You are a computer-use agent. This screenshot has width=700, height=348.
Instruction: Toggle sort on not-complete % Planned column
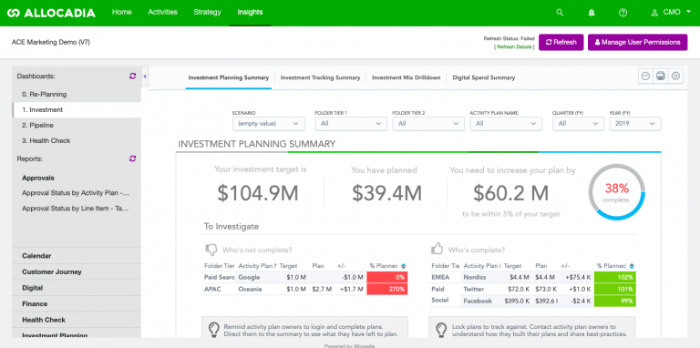coord(404,266)
